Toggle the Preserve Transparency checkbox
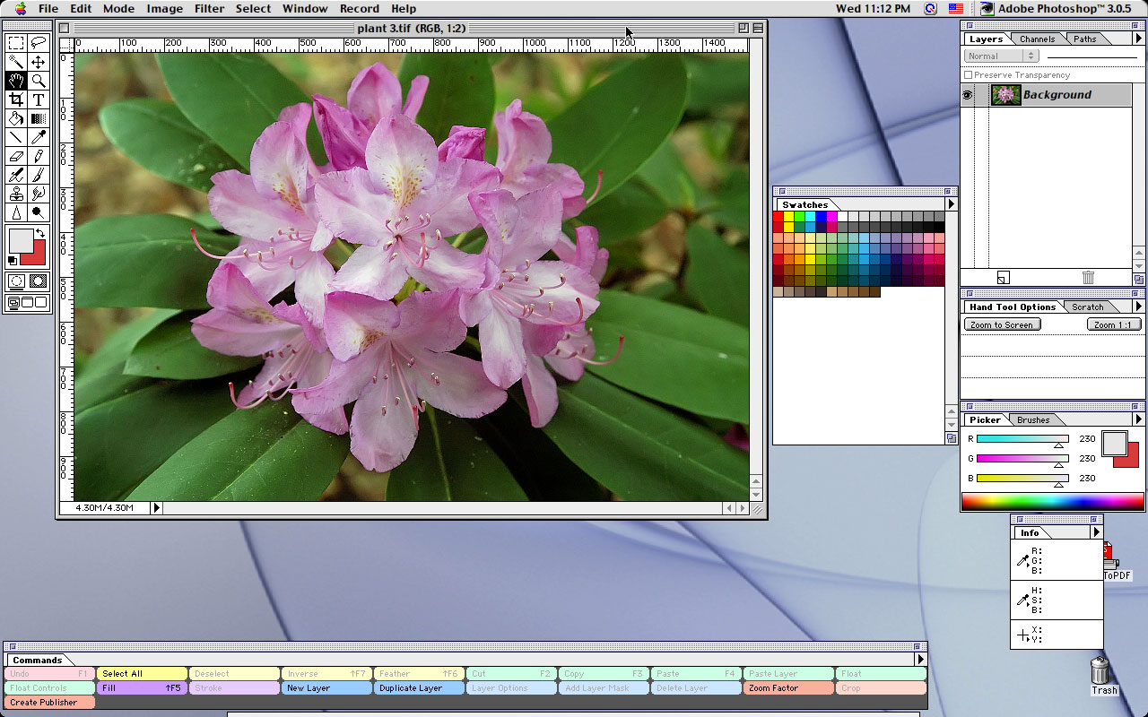Image resolution: width=1148 pixels, height=717 pixels. tap(969, 75)
